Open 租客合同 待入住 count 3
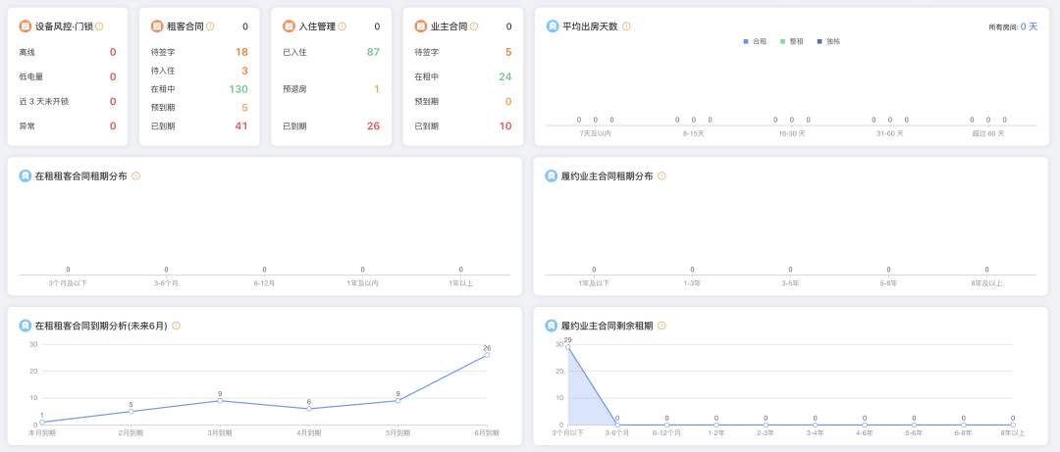The width and height of the screenshot is (1060, 452). [x=244, y=71]
